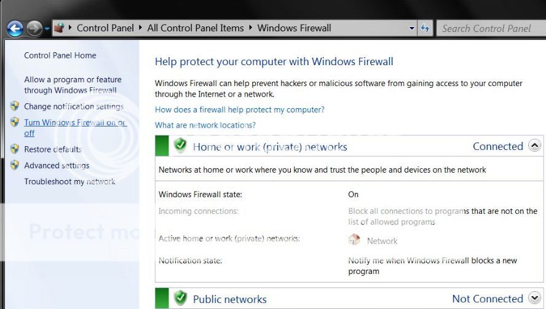
Task: Open recent pages dropdown next to Forward
Action: point(47,28)
